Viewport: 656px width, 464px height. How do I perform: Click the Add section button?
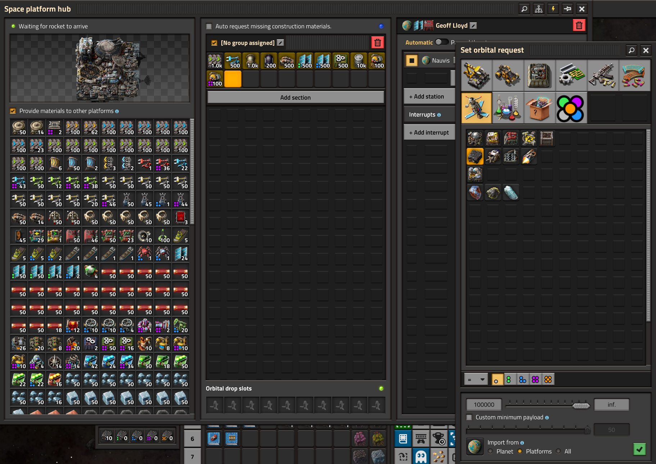click(295, 97)
